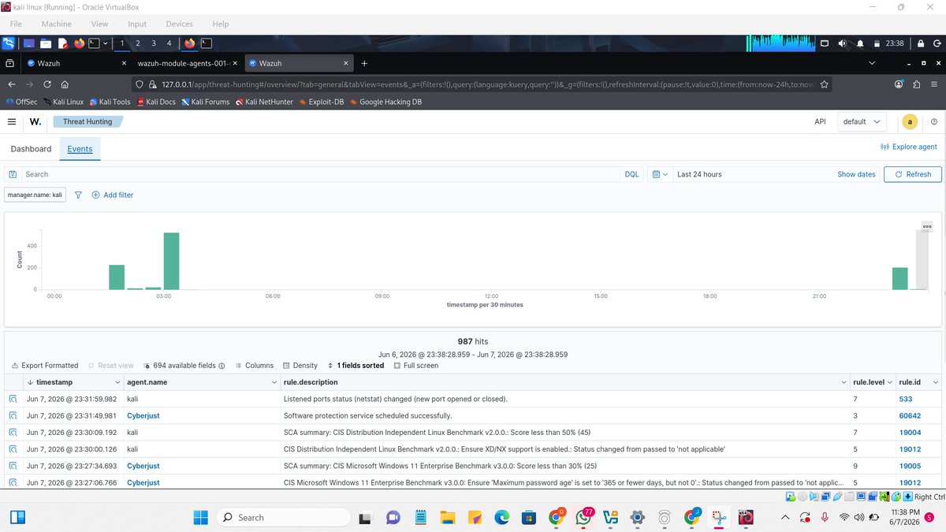Viewport: 946px width, 532px height.
Task: Select workspace 4 on Kali panel
Action: 169,43
